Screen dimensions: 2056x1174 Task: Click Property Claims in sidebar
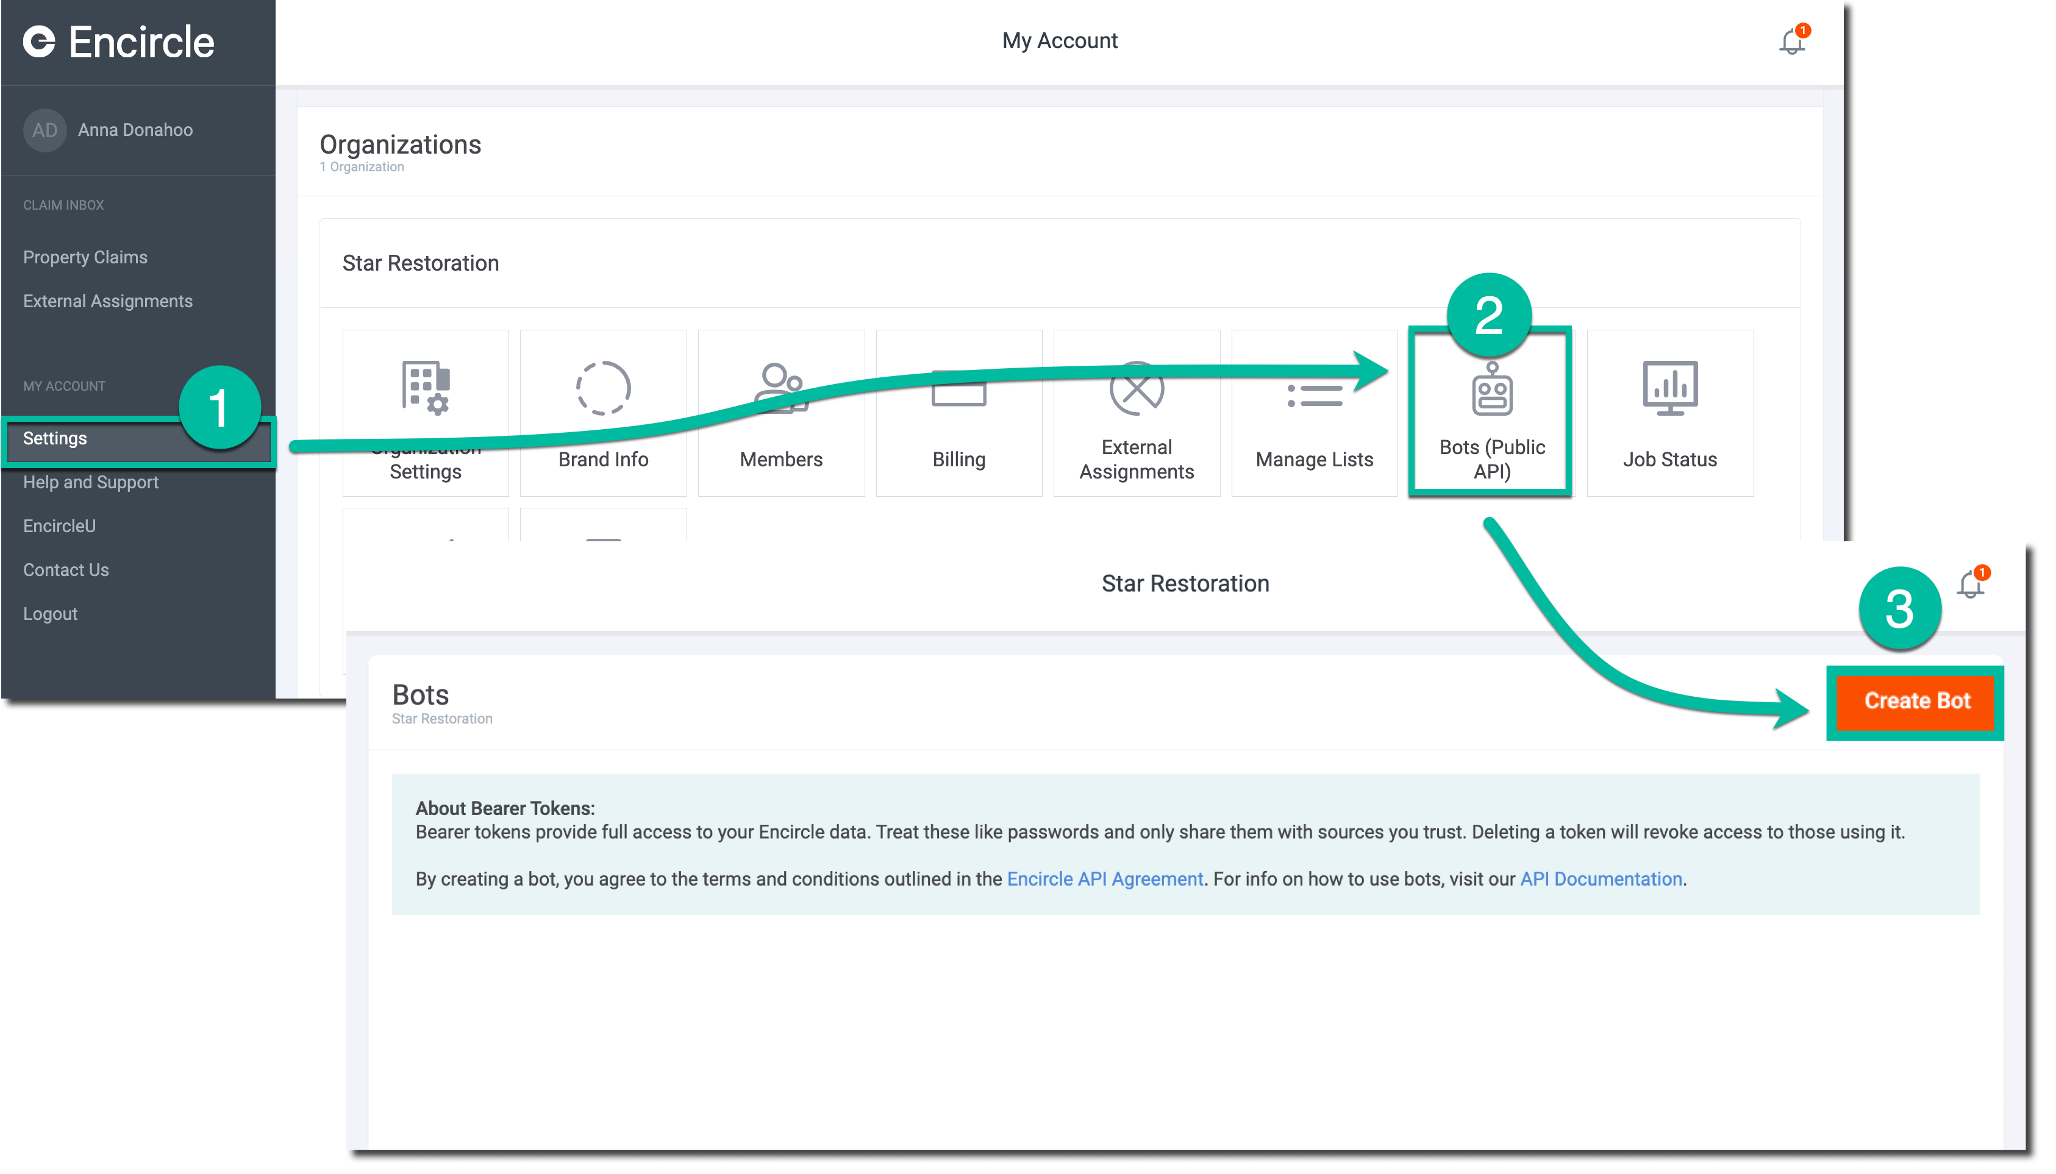pyautogui.click(x=88, y=255)
